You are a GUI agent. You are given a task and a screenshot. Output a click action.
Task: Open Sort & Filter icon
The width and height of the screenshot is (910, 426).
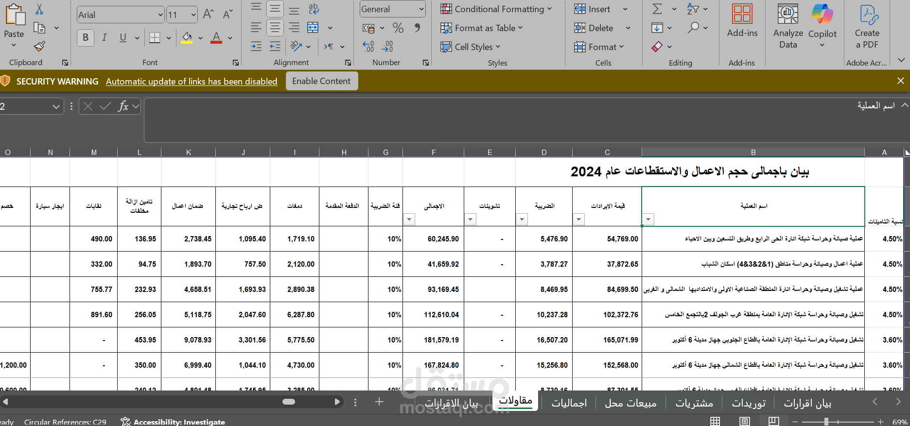pyautogui.click(x=693, y=9)
